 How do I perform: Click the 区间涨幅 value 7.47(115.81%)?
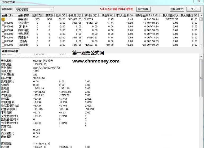[x=42, y=143]
